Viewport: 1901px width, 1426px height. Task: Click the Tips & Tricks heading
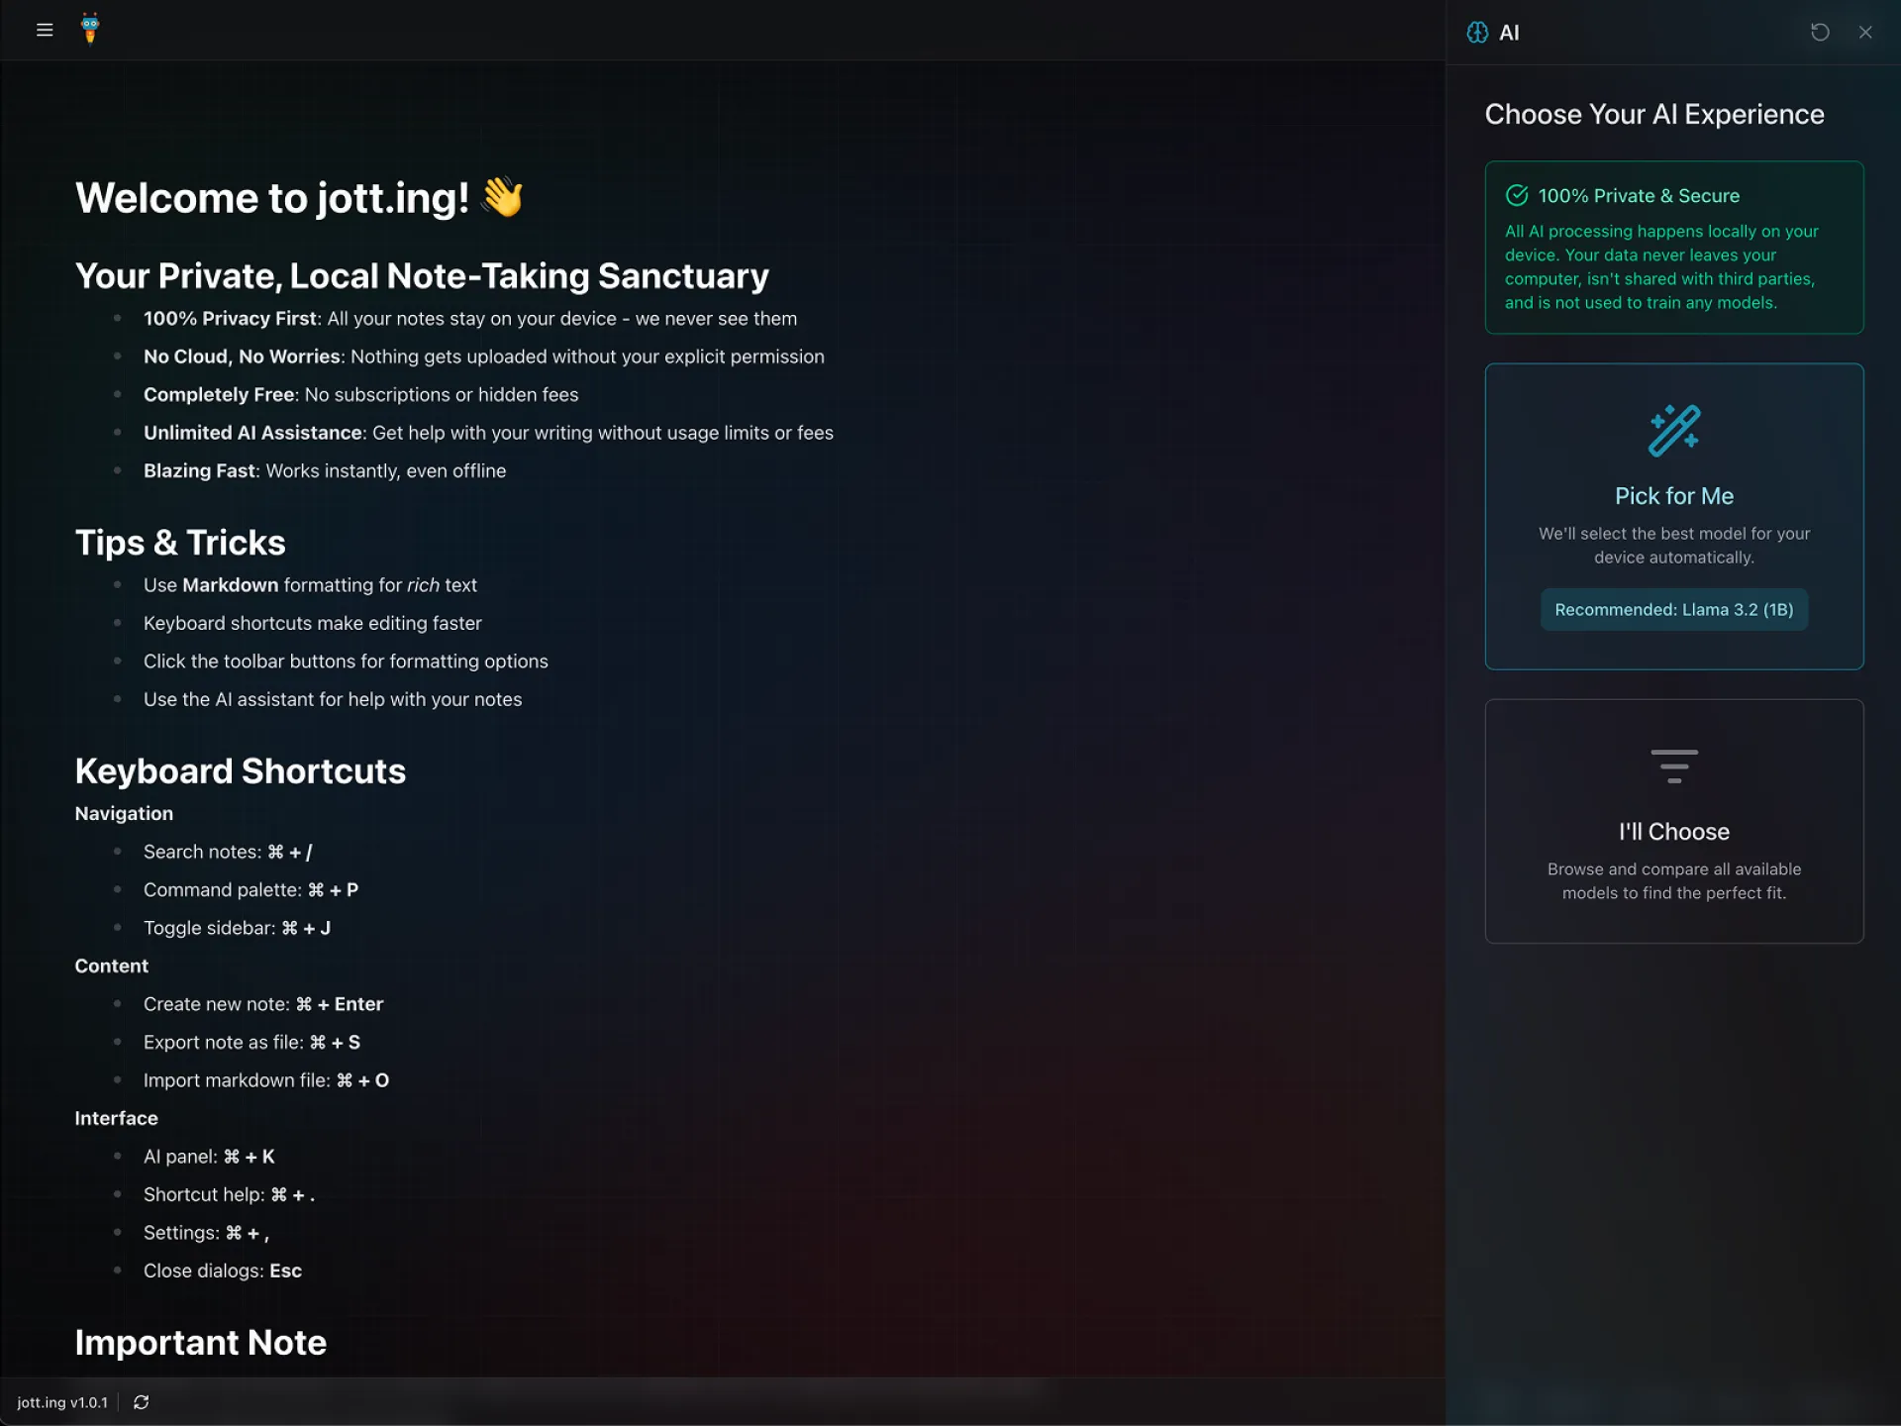pos(180,543)
